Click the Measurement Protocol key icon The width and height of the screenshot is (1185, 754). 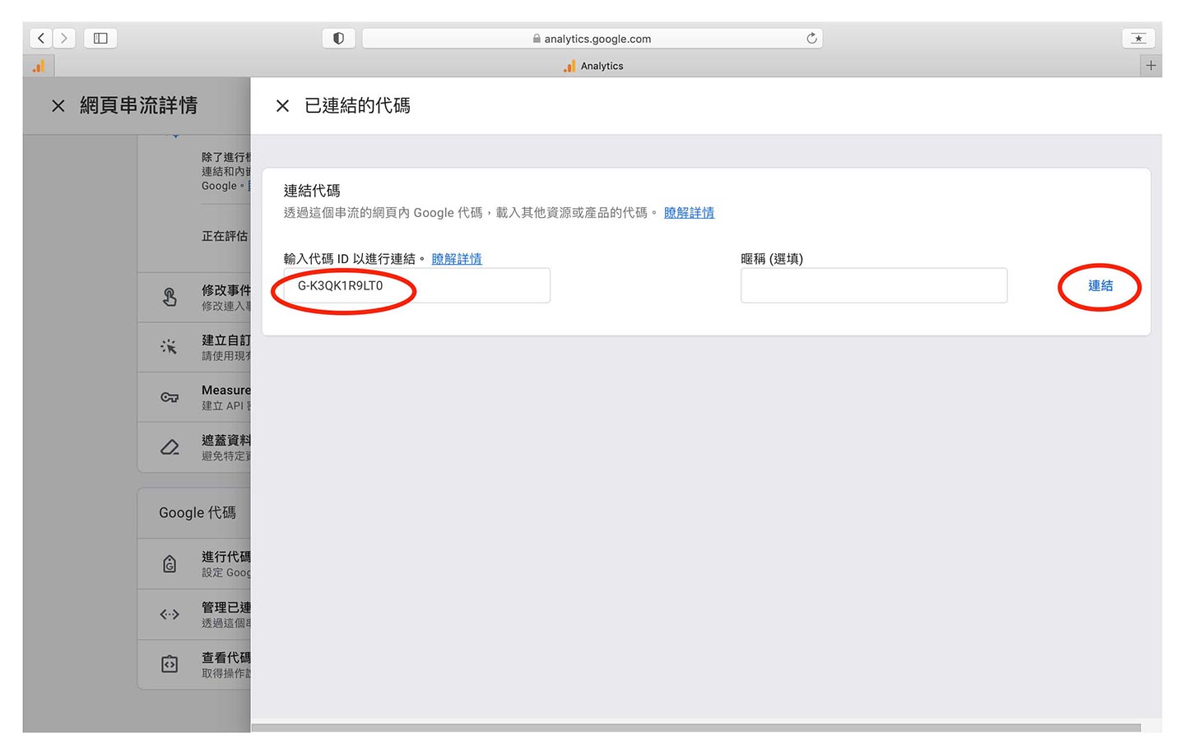[170, 397]
